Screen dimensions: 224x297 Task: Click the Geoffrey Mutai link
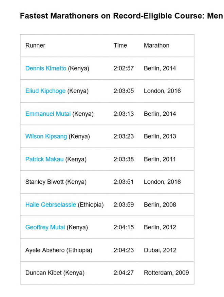[45, 227]
